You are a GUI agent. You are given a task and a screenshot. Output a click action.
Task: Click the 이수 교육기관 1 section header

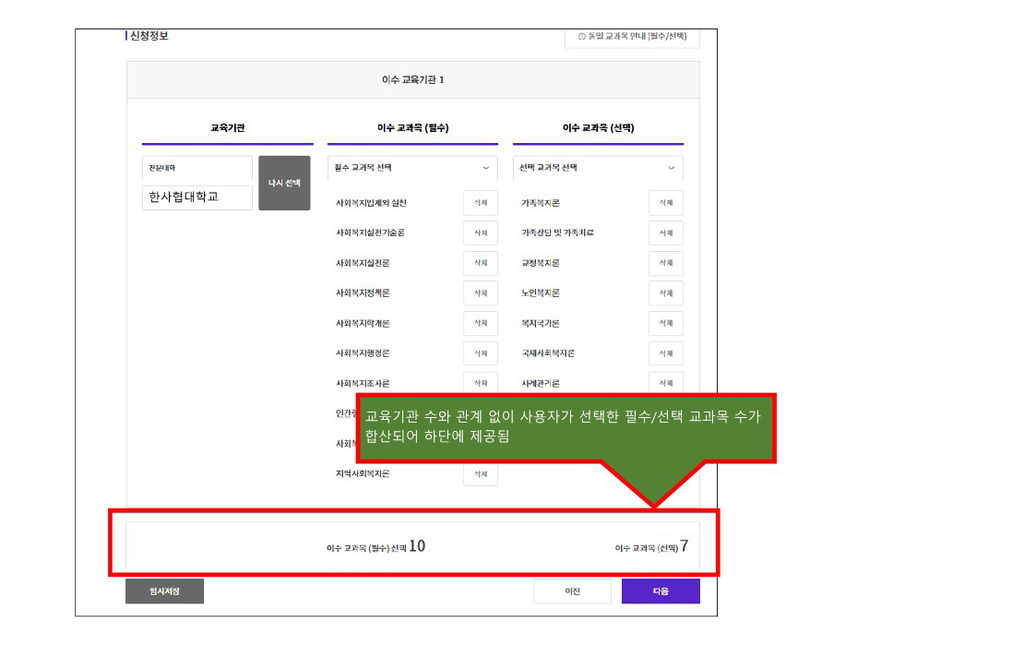413,80
